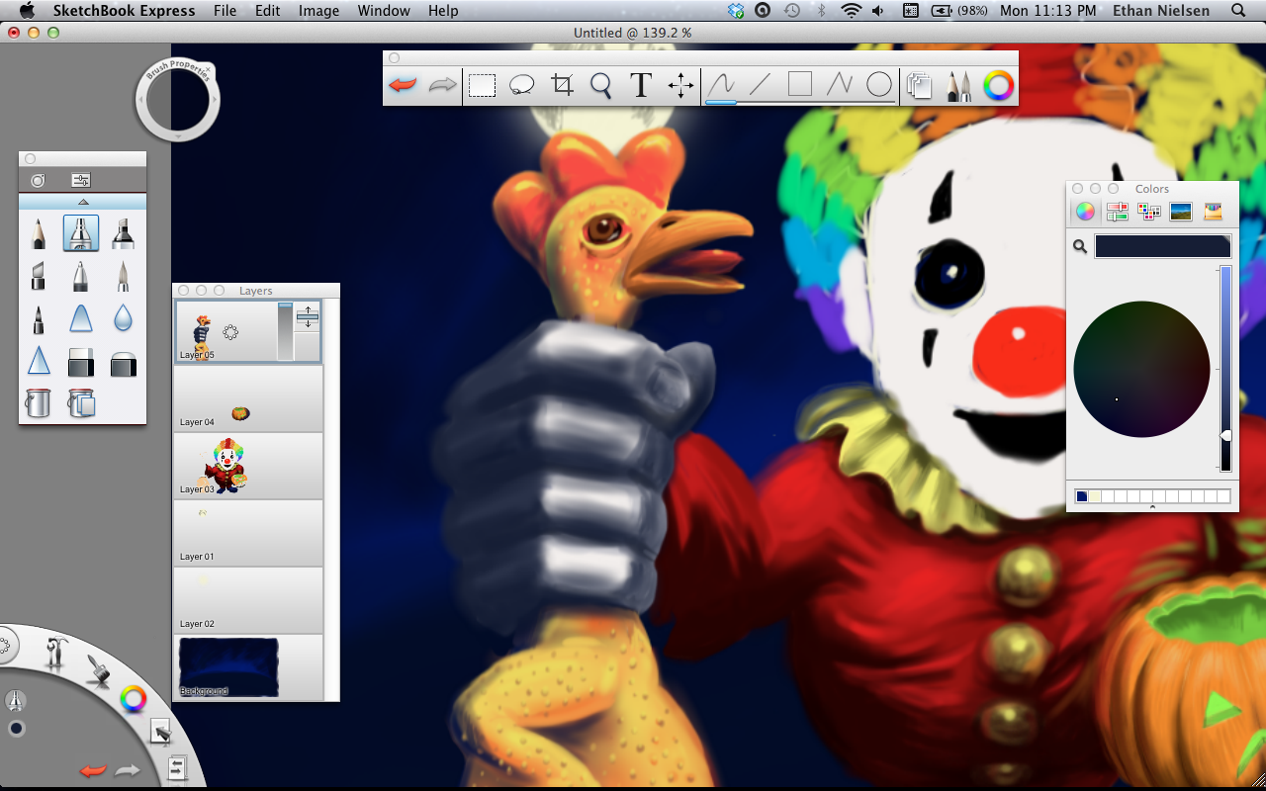Viewport: 1266px width, 791px height.
Task: Open the lagoon Colors ring menu
Action: point(133,700)
